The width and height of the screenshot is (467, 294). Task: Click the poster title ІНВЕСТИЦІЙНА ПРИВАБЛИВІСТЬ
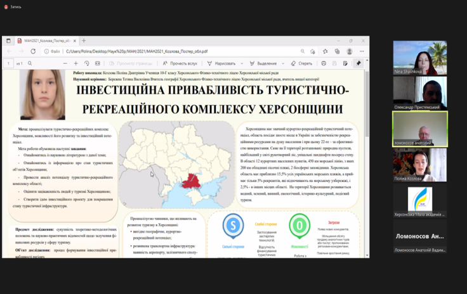tap(213, 99)
